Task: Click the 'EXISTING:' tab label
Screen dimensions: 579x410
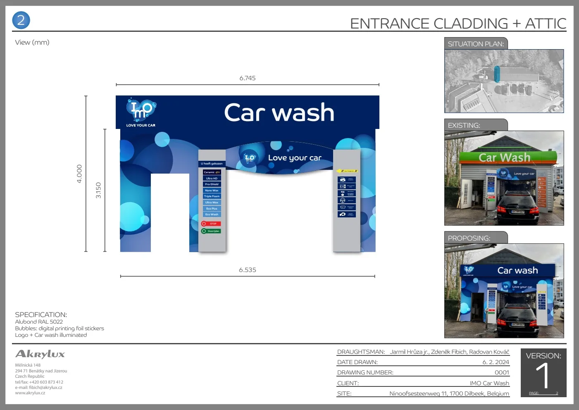Action: (464, 125)
